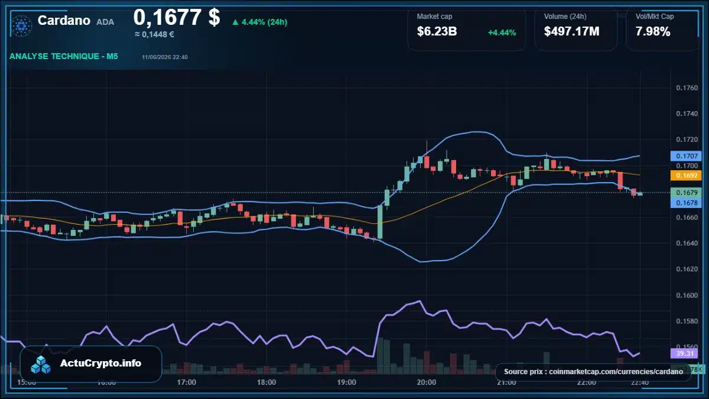709x399 pixels.
Task: Click the Cardano coin logo
Action: pos(22,25)
